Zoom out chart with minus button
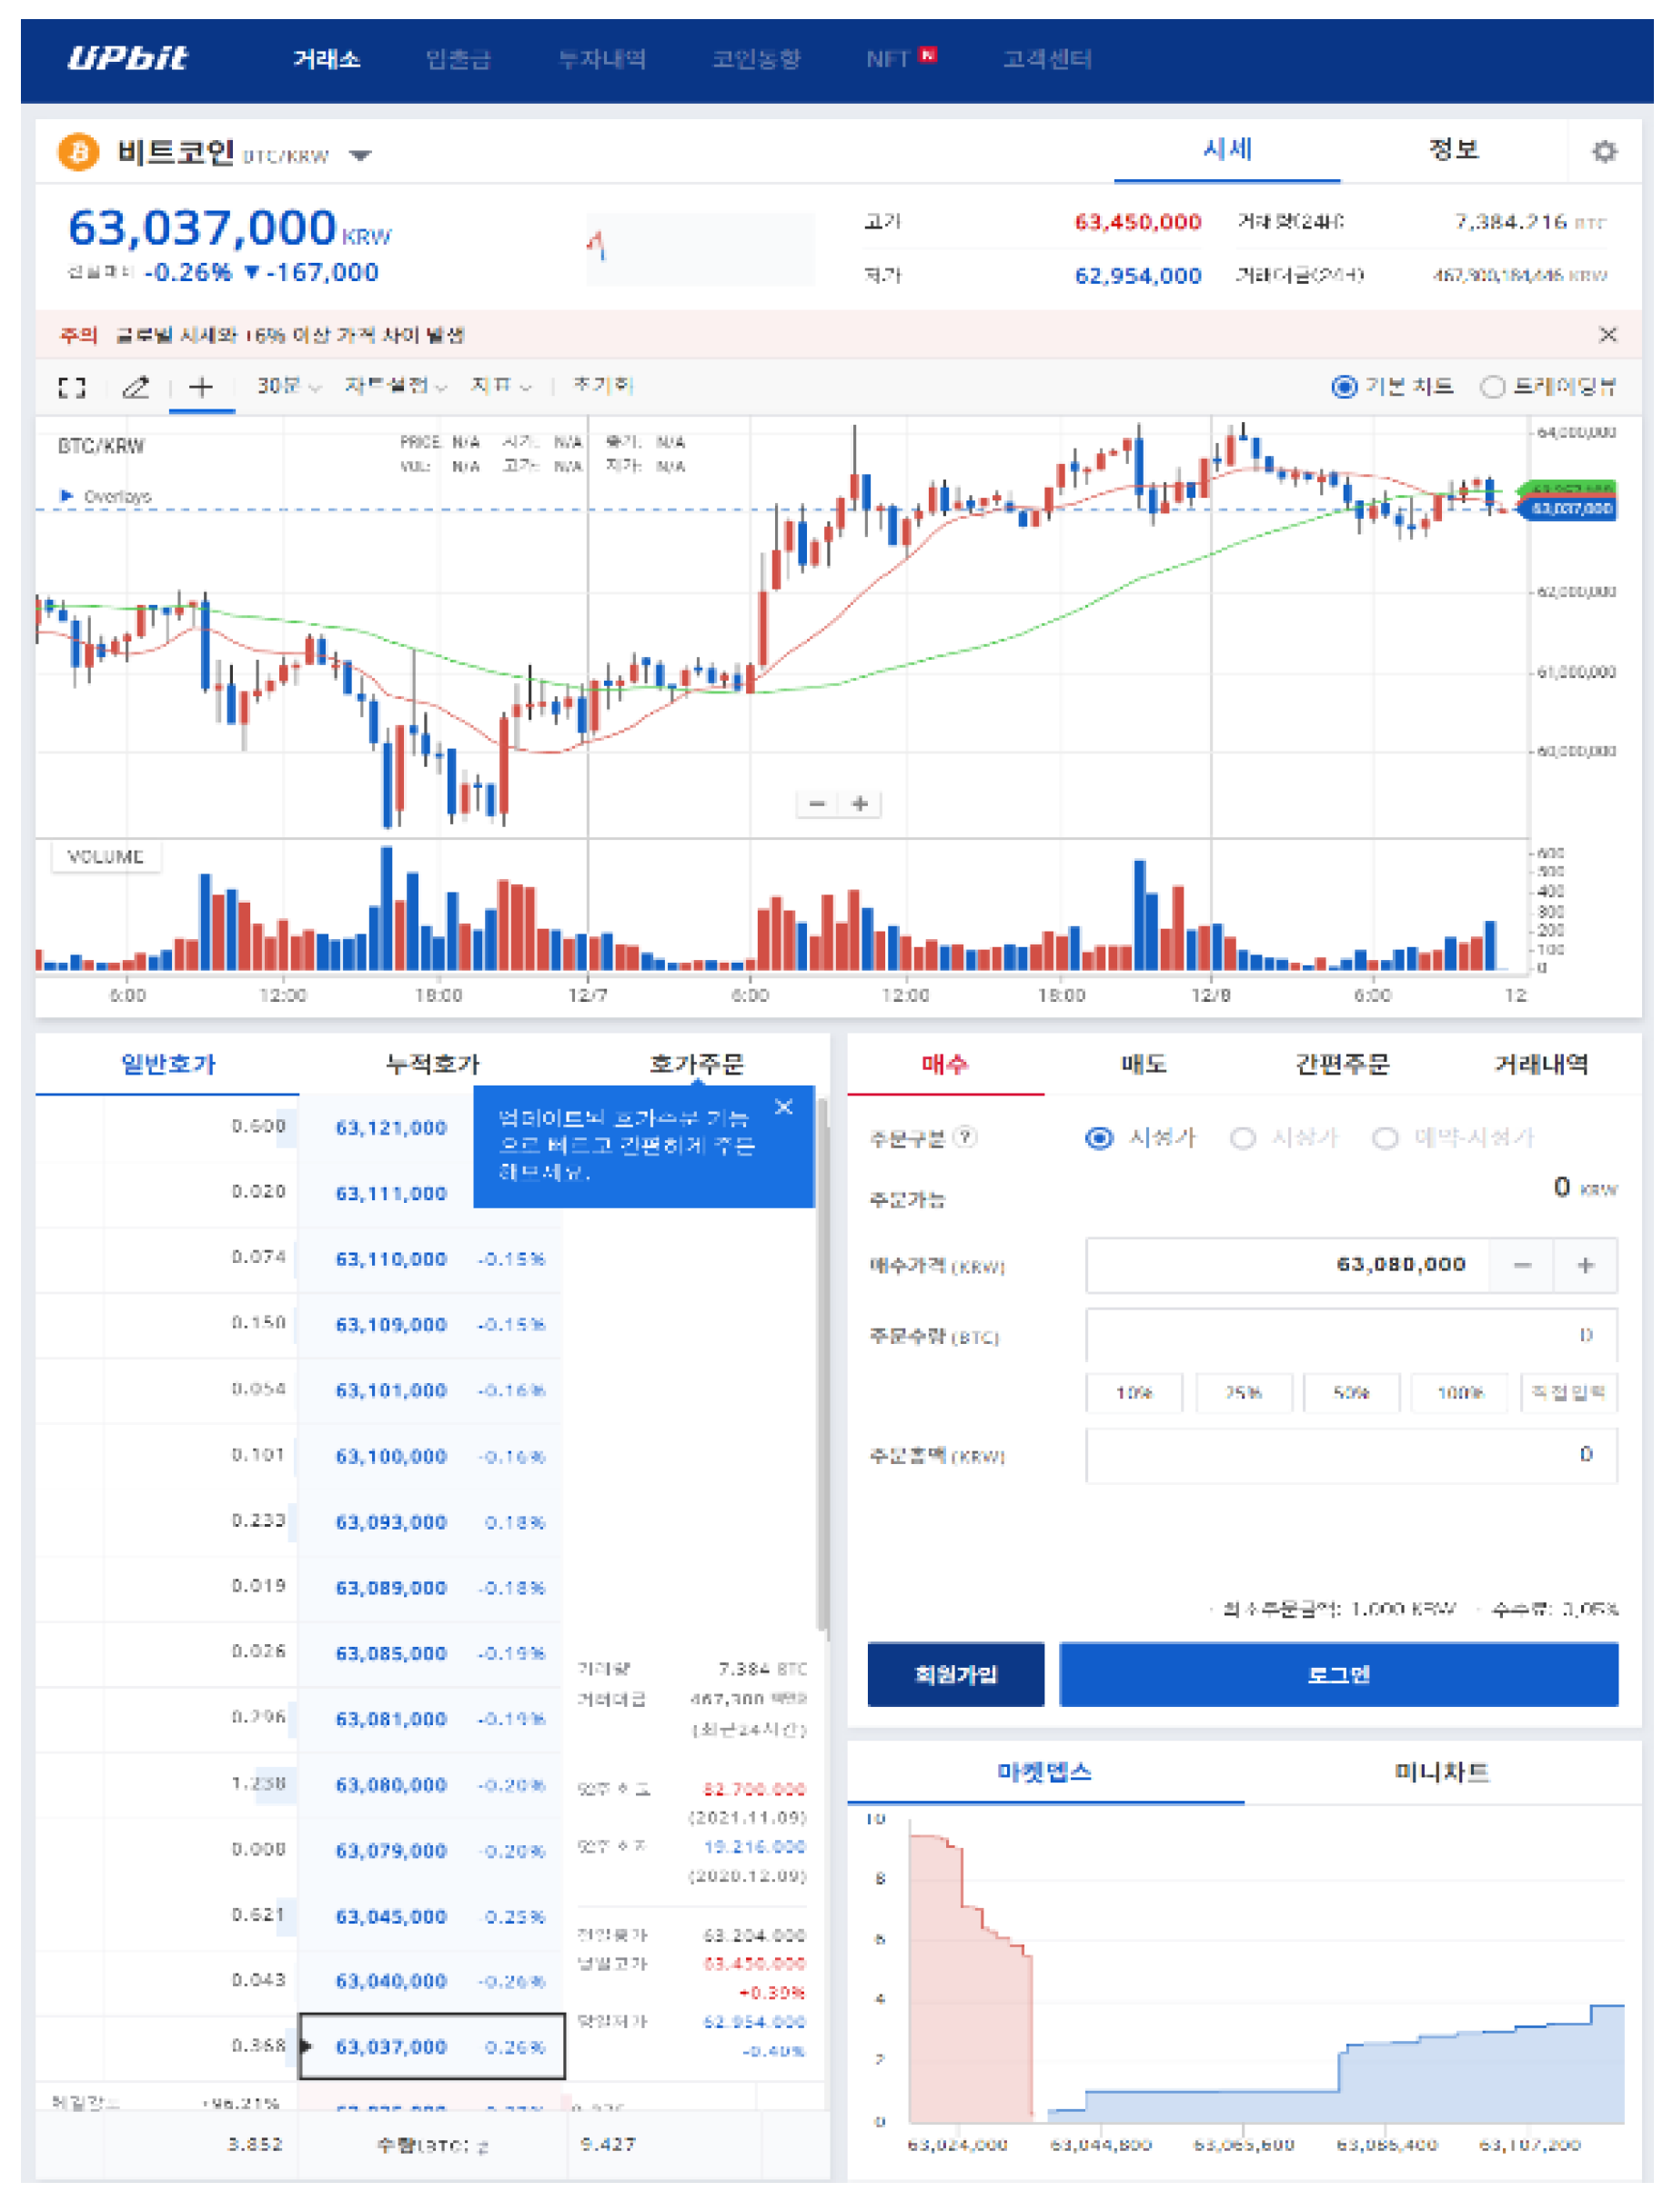 [817, 804]
